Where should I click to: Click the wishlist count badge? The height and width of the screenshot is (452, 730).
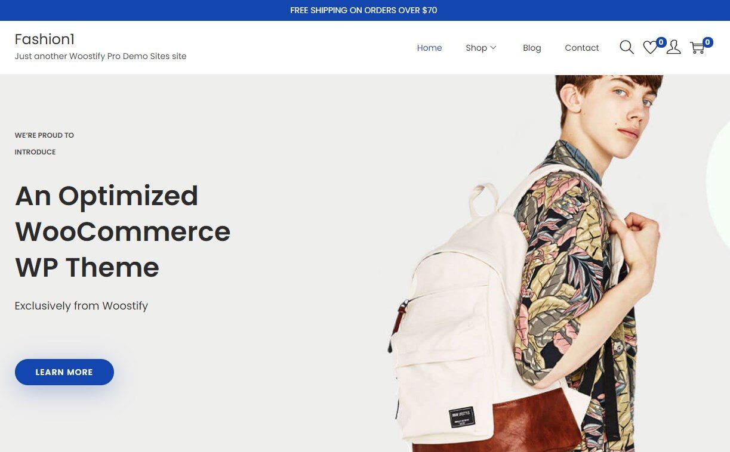(661, 42)
